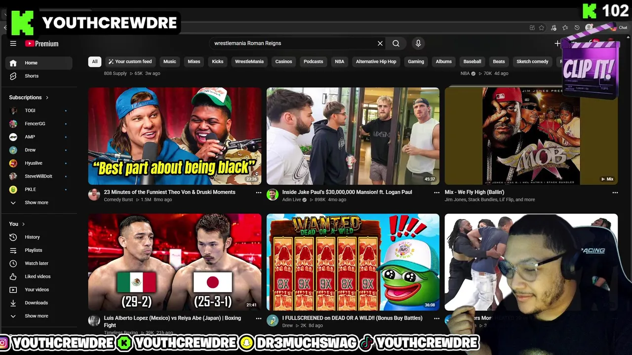Open the History page icon
Viewport: 632px width, 355px height.
click(13, 237)
